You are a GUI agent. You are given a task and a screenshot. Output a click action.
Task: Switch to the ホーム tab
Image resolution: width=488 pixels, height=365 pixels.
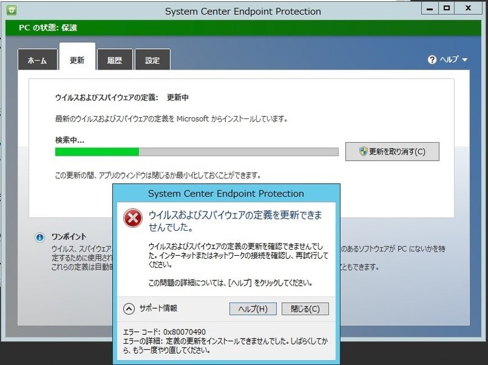38,59
